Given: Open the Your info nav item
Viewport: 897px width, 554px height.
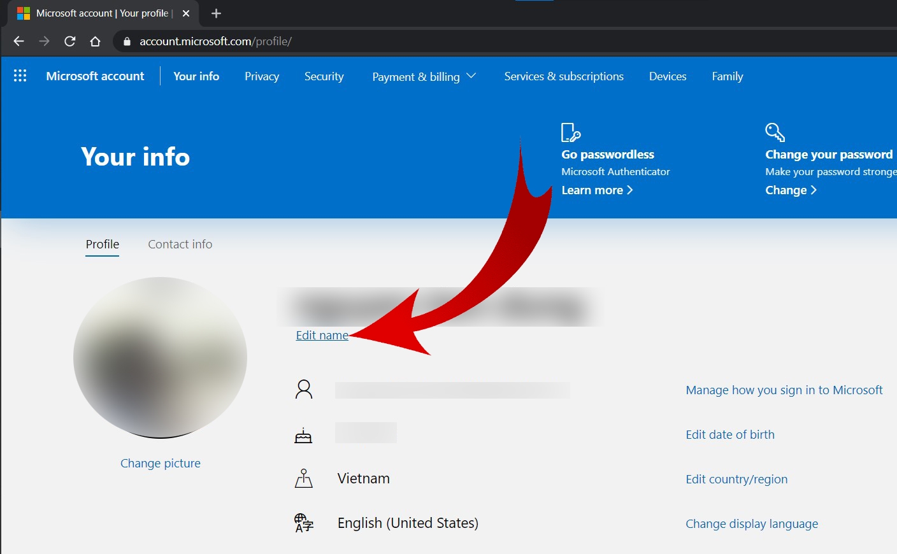Looking at the screenshot, I should (x=196, y=76).
